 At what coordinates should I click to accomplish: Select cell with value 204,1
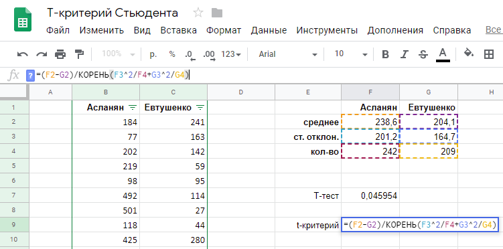[x=429, y=122]
